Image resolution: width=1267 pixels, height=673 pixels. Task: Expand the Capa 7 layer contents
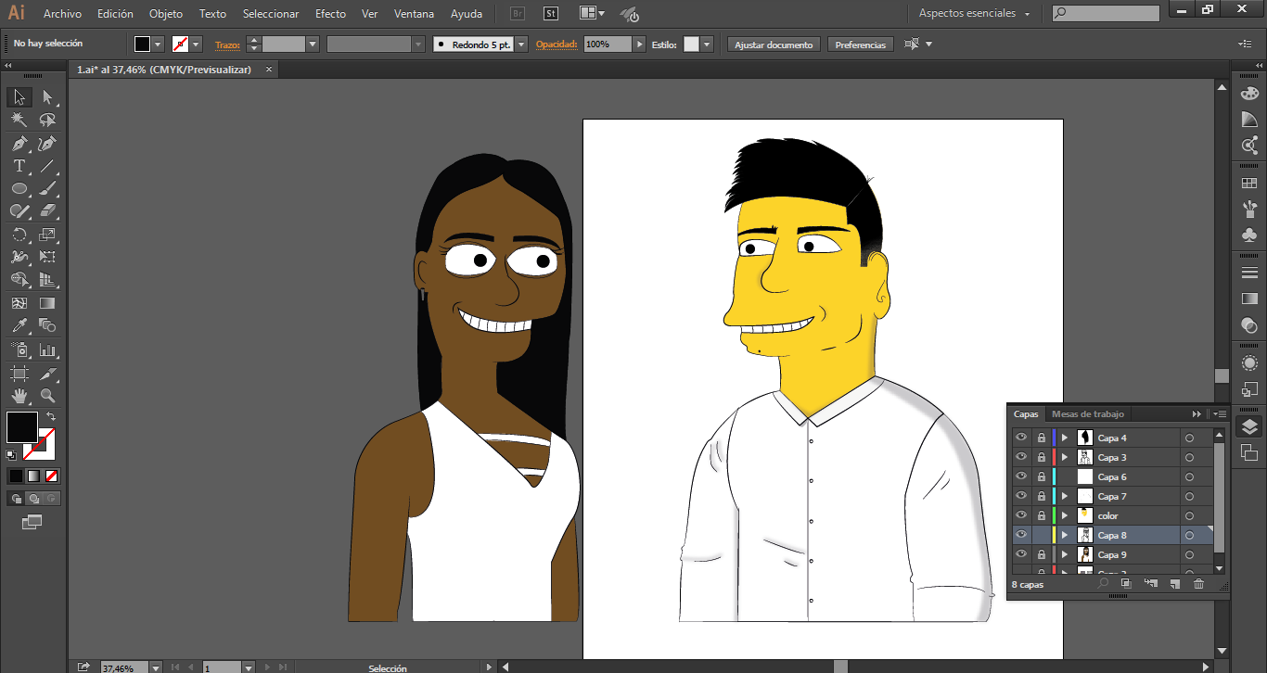[1065, 496]
